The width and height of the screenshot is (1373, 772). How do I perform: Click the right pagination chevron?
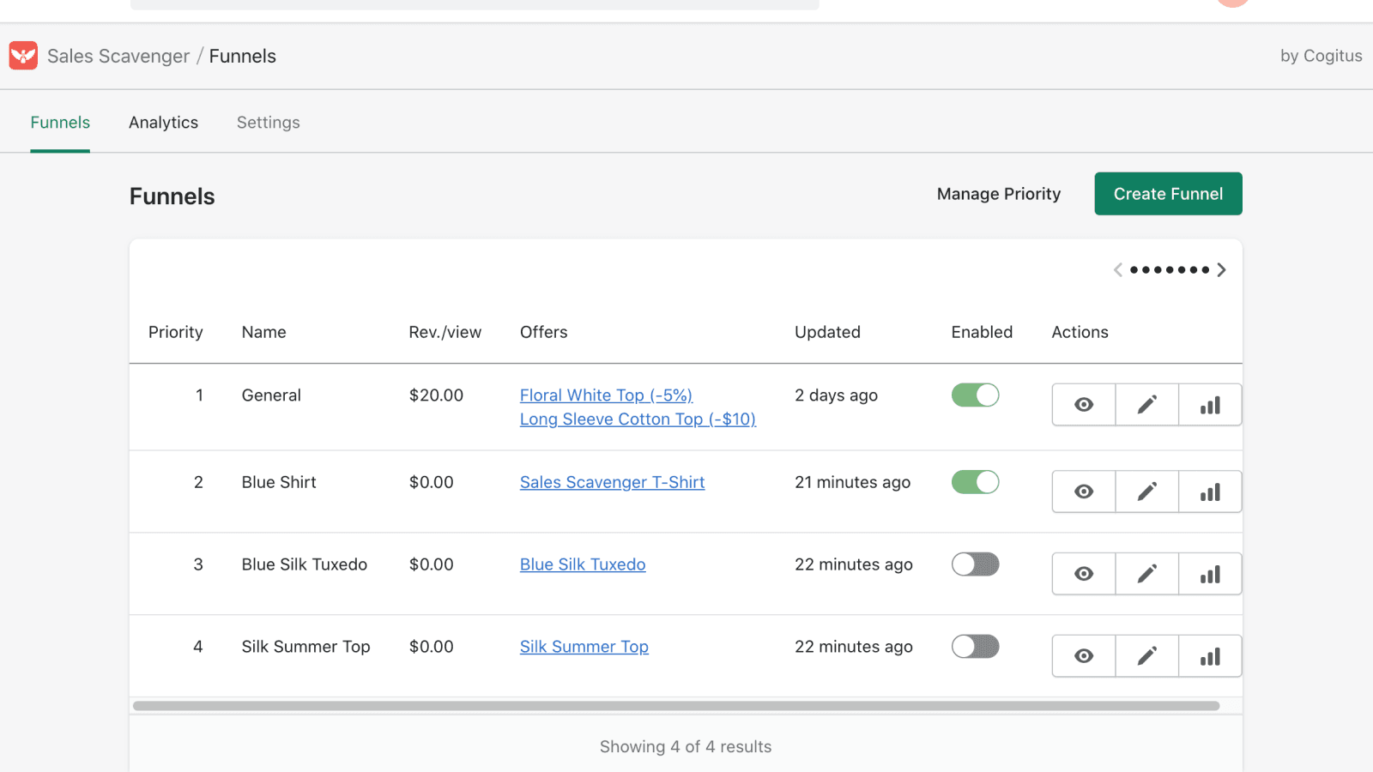1222,269
